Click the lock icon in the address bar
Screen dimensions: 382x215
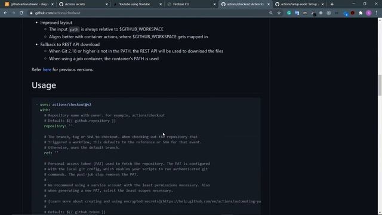[x=31, y=13]
